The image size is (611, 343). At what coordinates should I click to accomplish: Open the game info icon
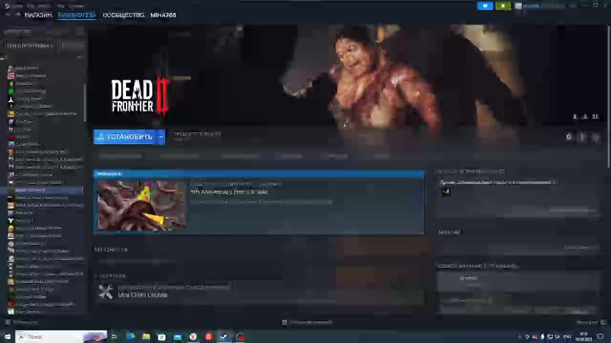(x=582, y=137)
